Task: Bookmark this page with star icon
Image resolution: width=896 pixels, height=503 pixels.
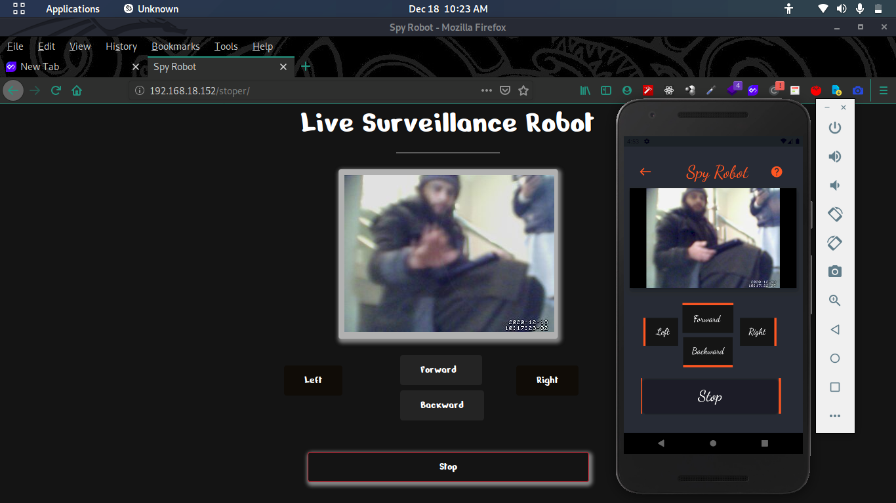Action: [x=523, y=90]
